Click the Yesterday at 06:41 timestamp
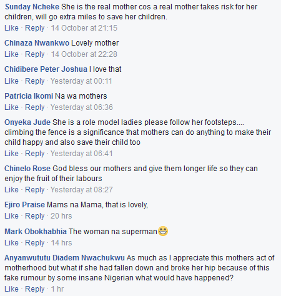Image resolution: width=281 pixels, height=296 pixels. 82,154
